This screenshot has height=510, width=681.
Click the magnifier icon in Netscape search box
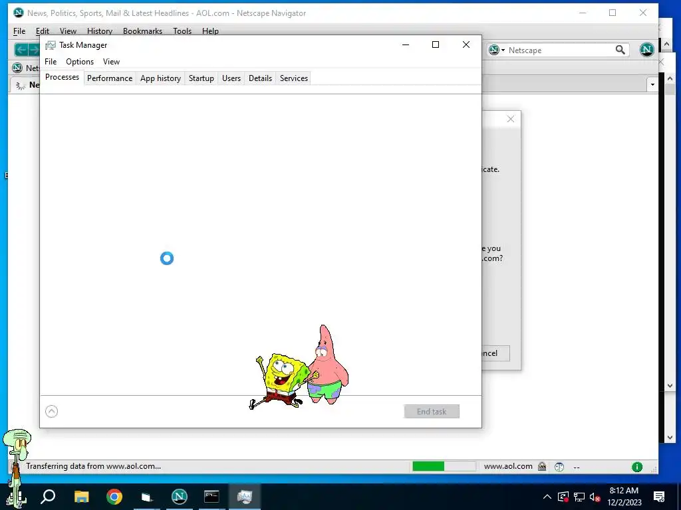(x=620, y=50)
